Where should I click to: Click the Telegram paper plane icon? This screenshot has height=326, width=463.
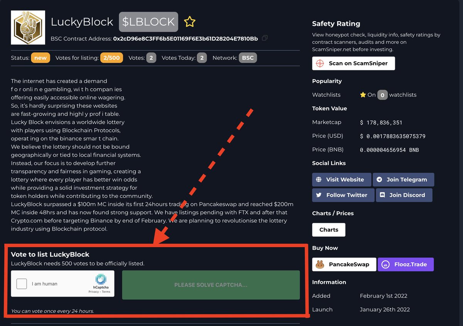[380, 180]
